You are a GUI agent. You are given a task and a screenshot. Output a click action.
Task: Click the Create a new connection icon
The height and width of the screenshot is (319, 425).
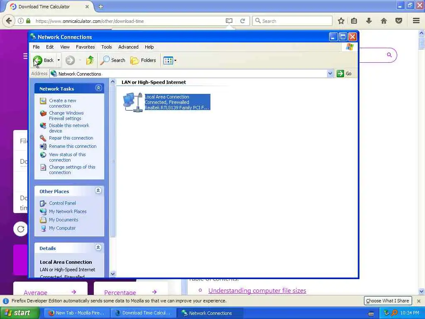(43, 101)
